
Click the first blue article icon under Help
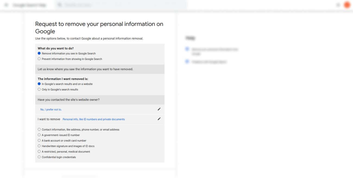click(x=187, y=49)
